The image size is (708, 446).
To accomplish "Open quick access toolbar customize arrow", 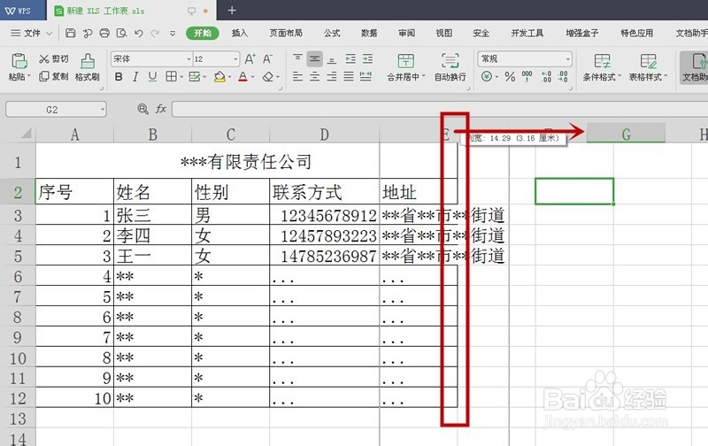I will 173,33.
